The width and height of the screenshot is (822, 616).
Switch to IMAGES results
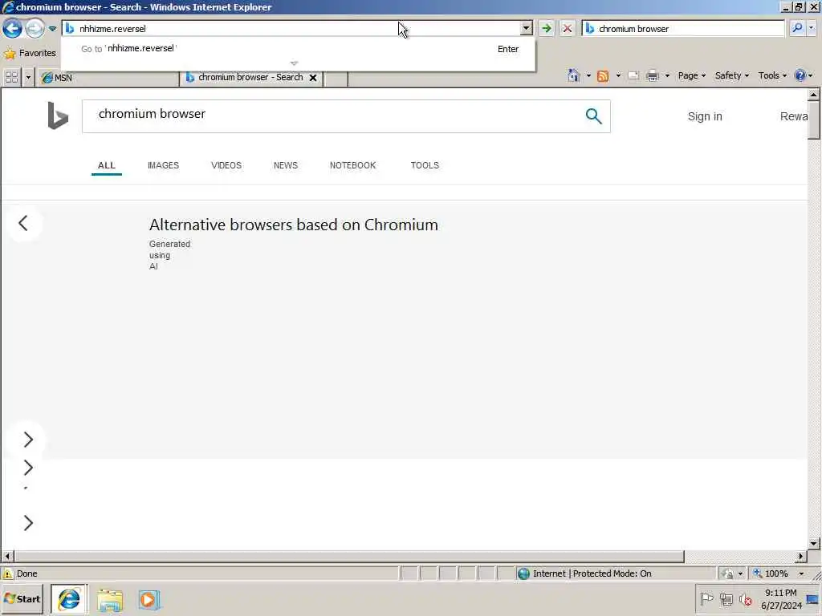click(x=163, y=165)
